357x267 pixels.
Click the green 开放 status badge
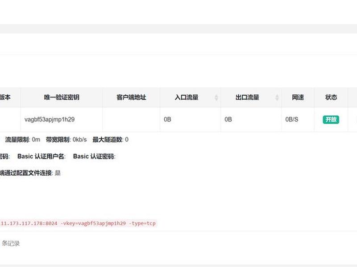pyautogui.click(x=331, y=119)
